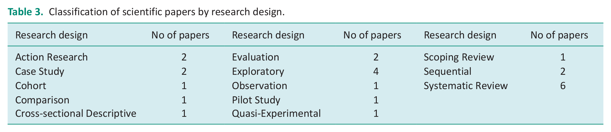Select Cross-sectional Descriptive text
This screenshot has height=132, width=611.
[x=76, y=114]
